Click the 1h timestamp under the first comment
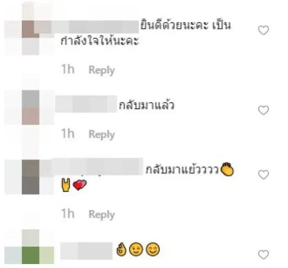 [x=68, y=69]
